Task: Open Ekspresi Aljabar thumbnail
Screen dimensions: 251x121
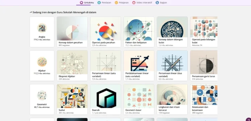Action: pyautogui.click(x=72, y=62)
